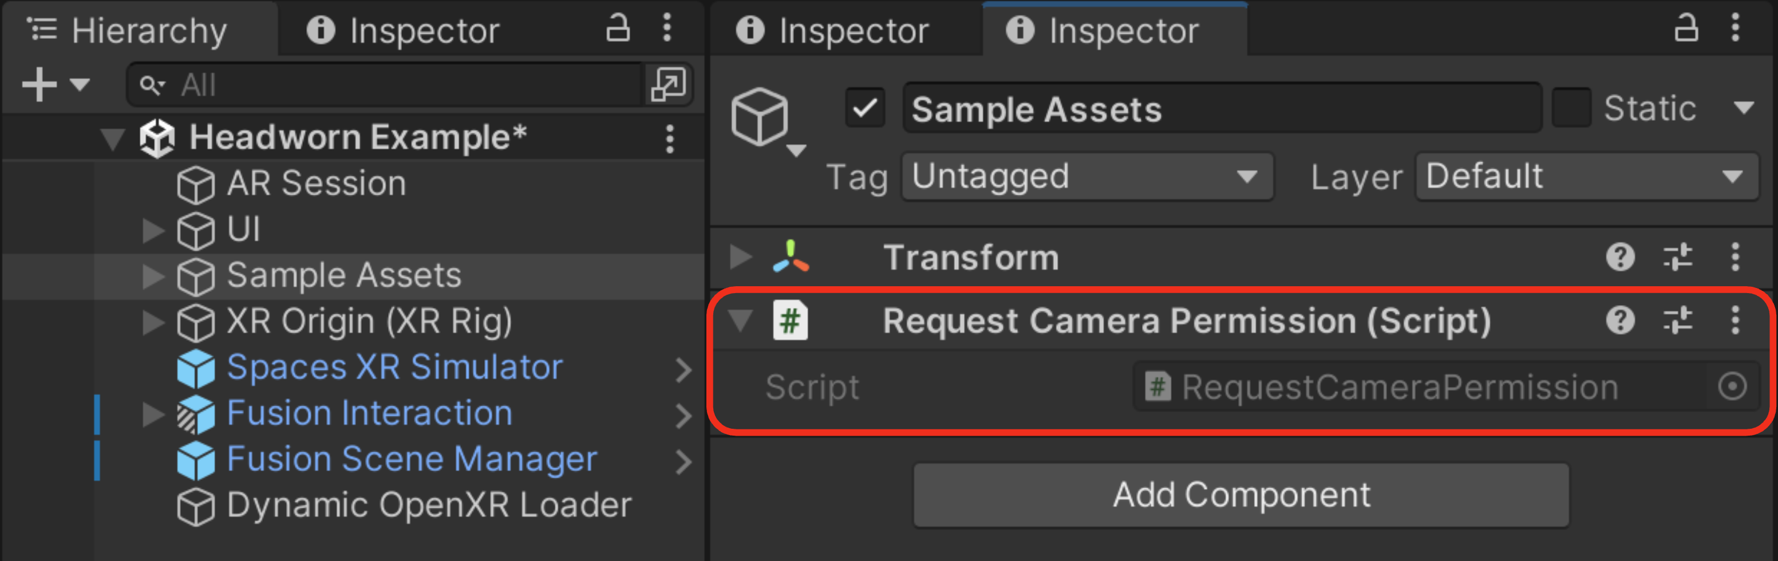Expand the Transform component foldout
1778x561 pixels.
coord(740,256)
